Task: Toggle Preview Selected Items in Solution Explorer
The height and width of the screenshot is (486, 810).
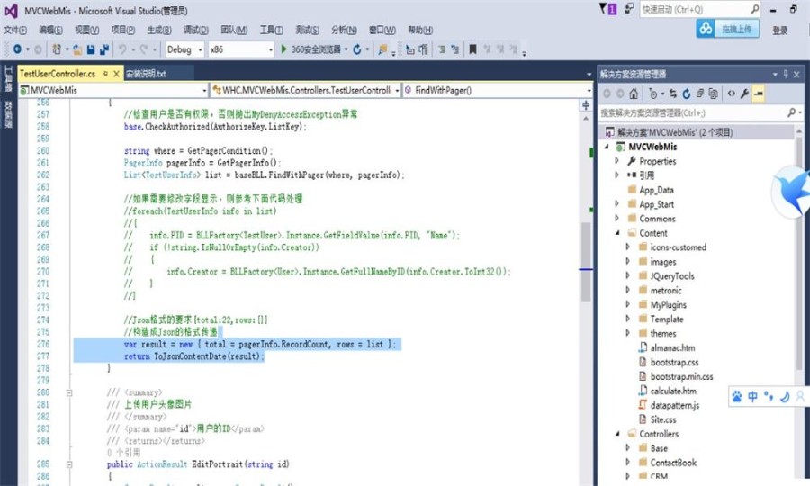Action: (758, 93)
